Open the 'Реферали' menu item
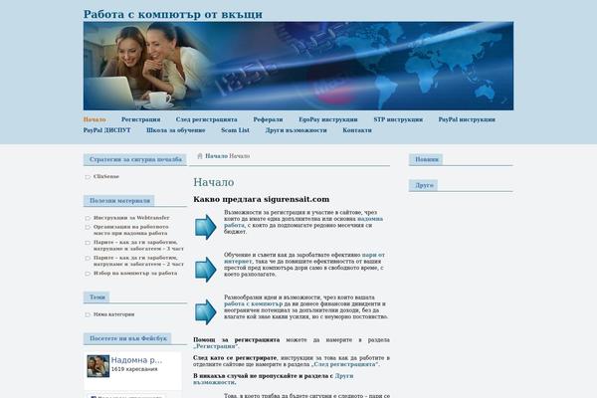Image resolution: width=597 pixels, height=398 pixels. coord(268,119)
